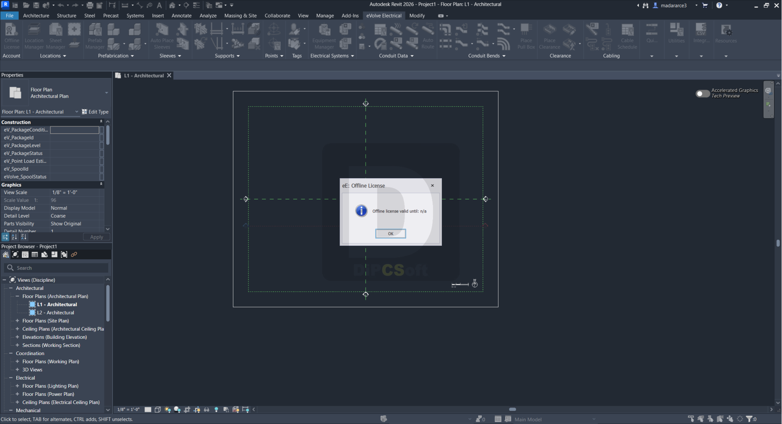Switch to the Annotate ribbon tab
The width and height of the screenshot is (782, 424).
coord(182,15)
